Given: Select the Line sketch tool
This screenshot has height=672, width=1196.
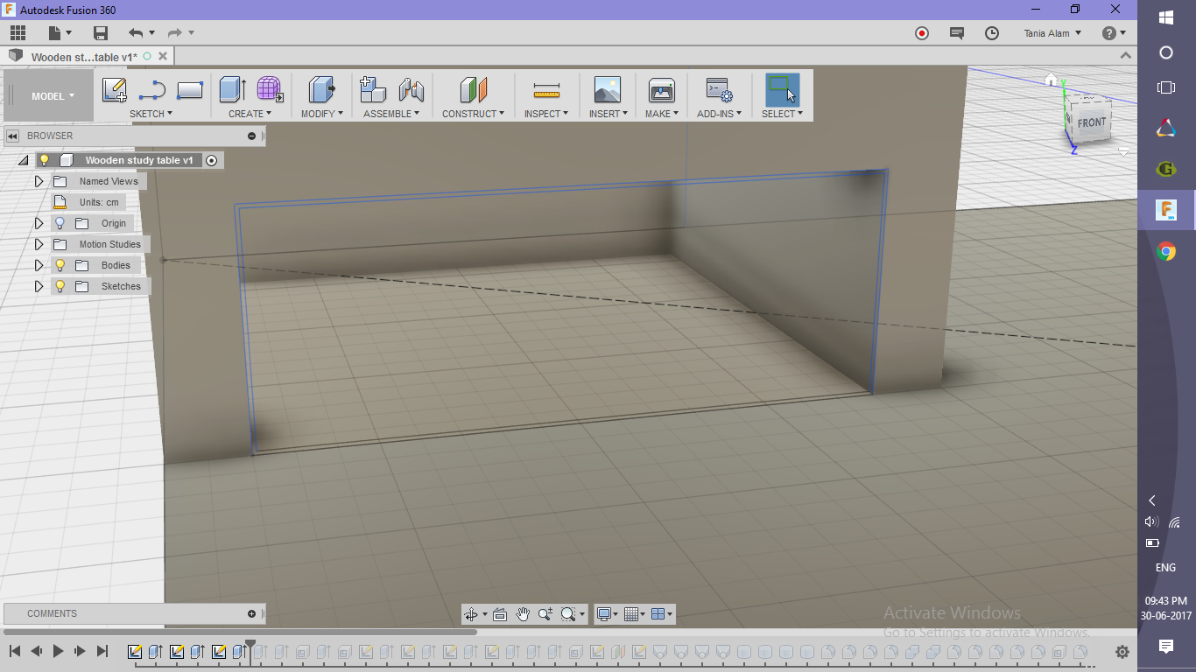Looking at the screenshot, I should tap(151, 90).
